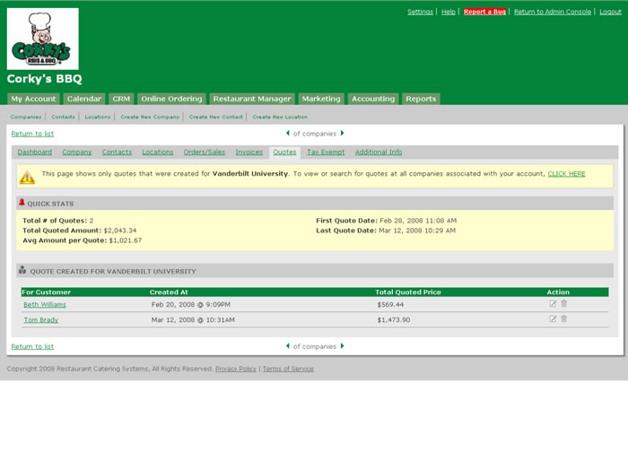Click the CLICK HERE link in notice
This screenshot has width=628, height=471.
(x=566, y=174)
